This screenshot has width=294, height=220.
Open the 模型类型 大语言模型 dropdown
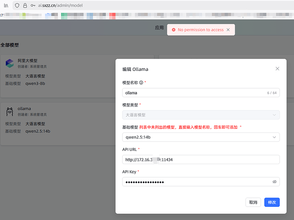(x=275, y=115)
